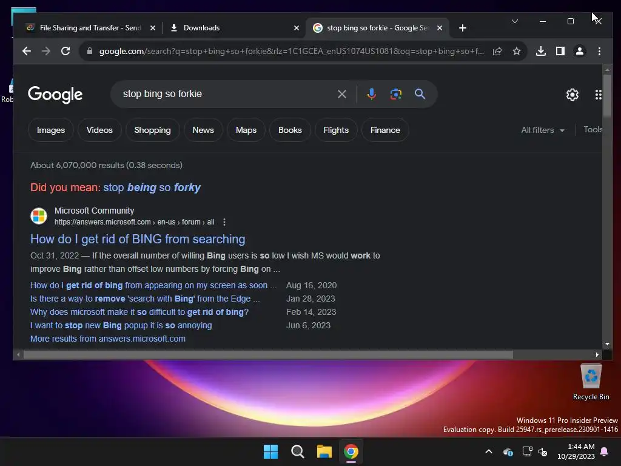The width and height of the screenshot is (621, 466).
Task: Open Chrome downloads tray icon in toolbar
Action: click(540, 51)
